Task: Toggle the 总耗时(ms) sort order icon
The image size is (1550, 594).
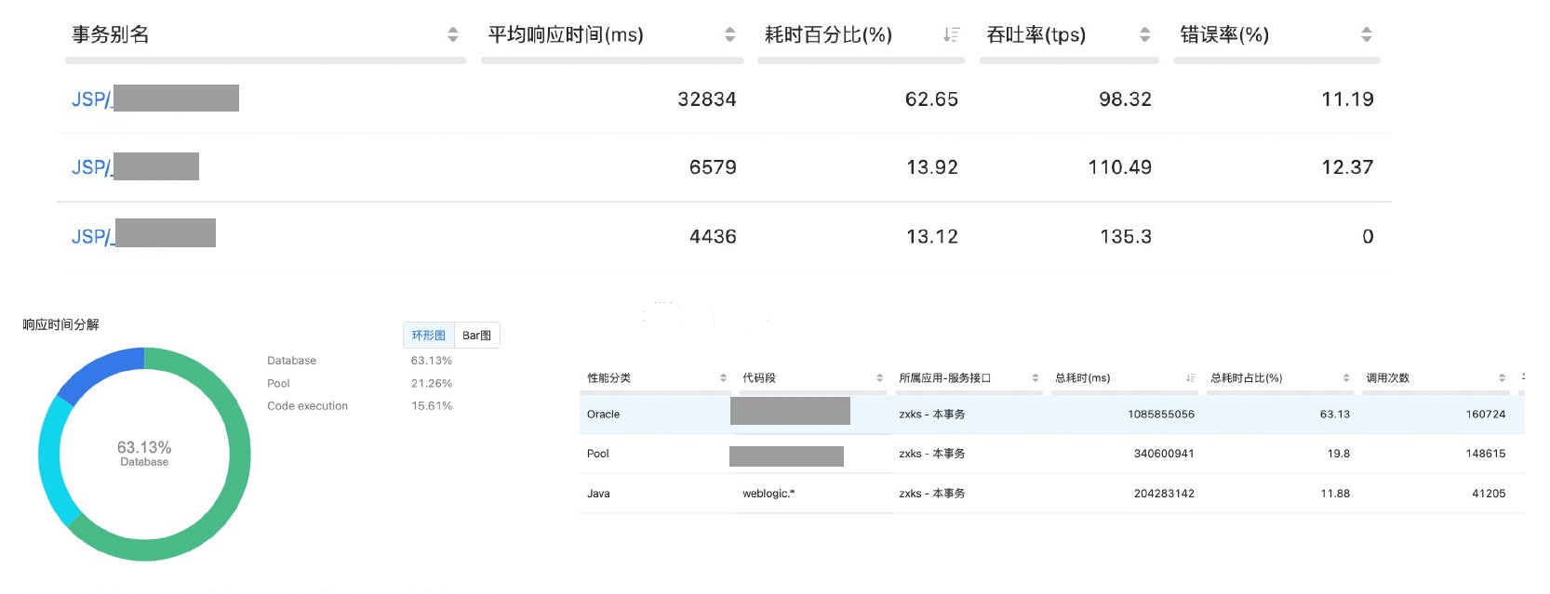Action: point(1190,378)
